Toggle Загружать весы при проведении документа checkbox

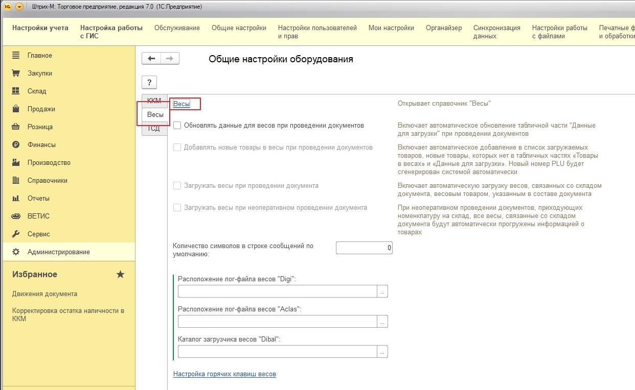tap(177, 186)
